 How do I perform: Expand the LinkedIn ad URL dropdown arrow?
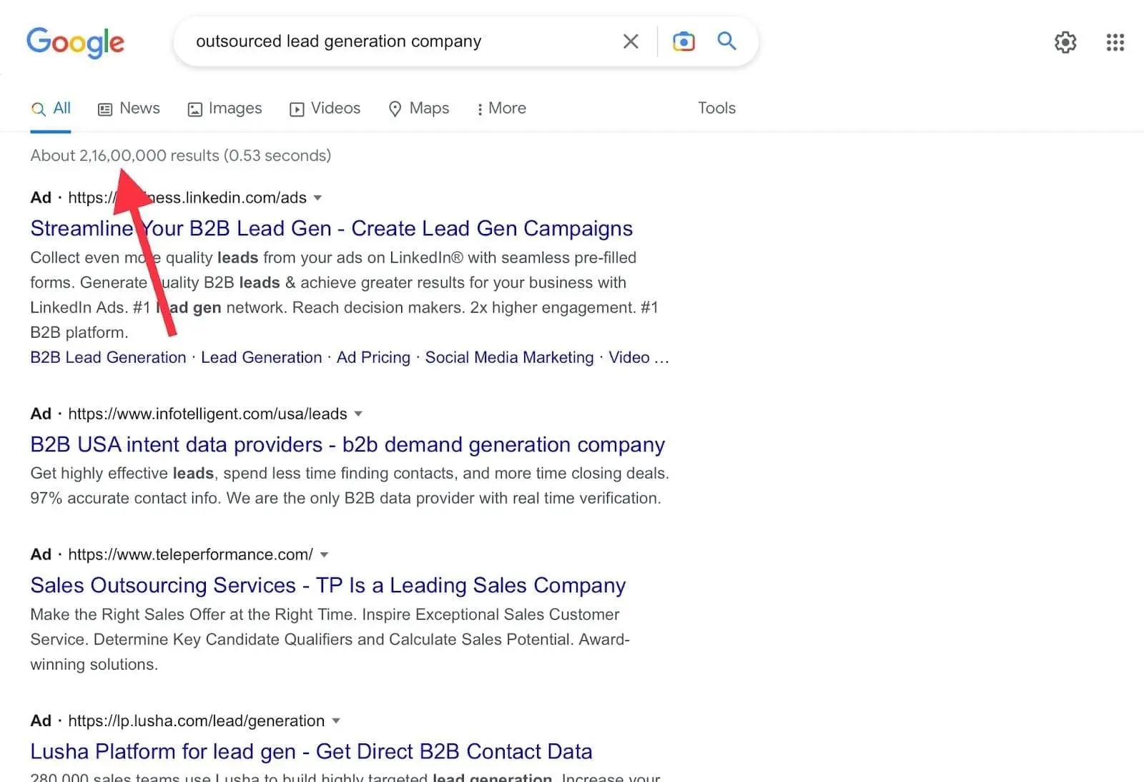317,198
